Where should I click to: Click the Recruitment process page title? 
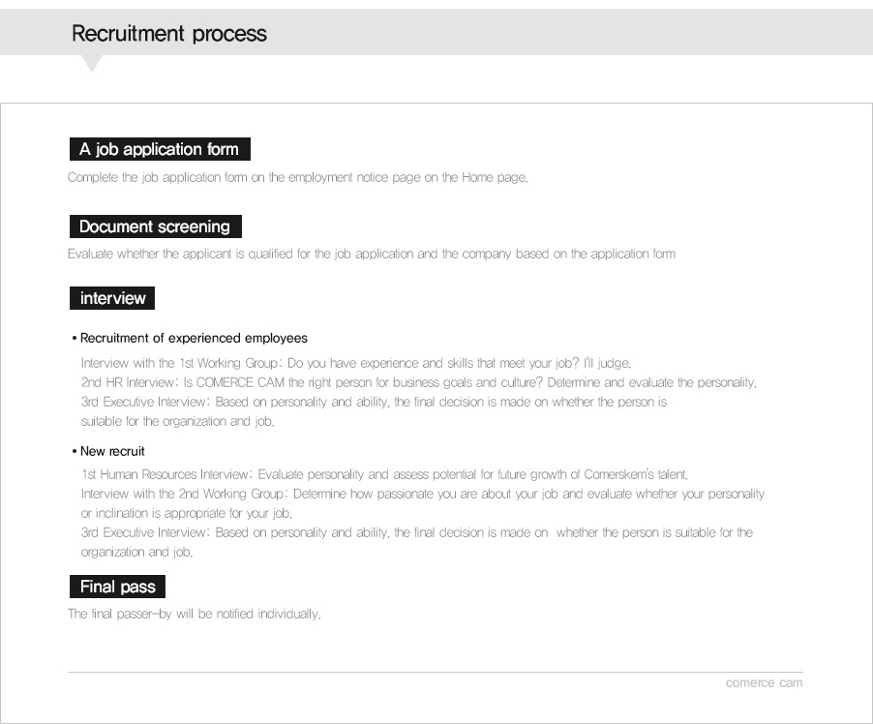[x=169, y=34]
